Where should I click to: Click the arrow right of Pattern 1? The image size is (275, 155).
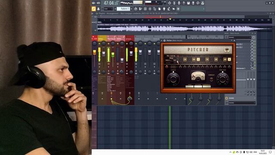(x=132, y=9)
